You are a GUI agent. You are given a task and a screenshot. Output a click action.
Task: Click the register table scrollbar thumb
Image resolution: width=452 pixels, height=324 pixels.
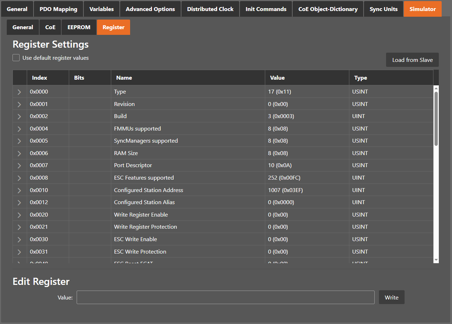(436, 118)
